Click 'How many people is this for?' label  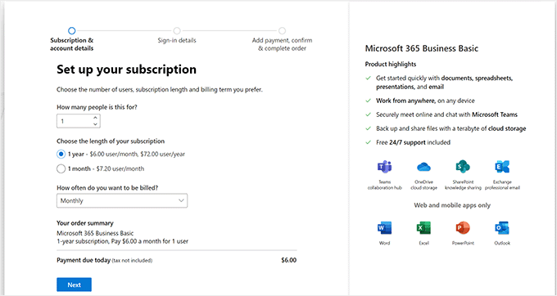[97, 107]
